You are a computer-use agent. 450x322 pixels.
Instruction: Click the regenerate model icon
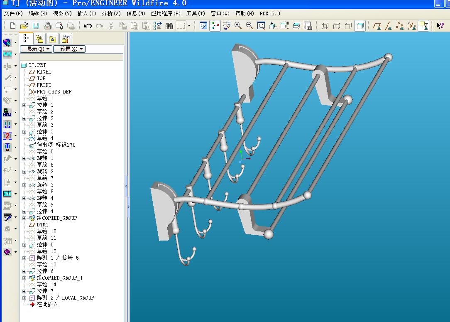(x=158, y=26)
